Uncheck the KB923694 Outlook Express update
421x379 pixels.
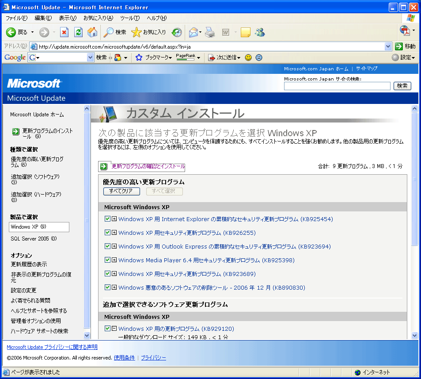[x=107, y=246]
